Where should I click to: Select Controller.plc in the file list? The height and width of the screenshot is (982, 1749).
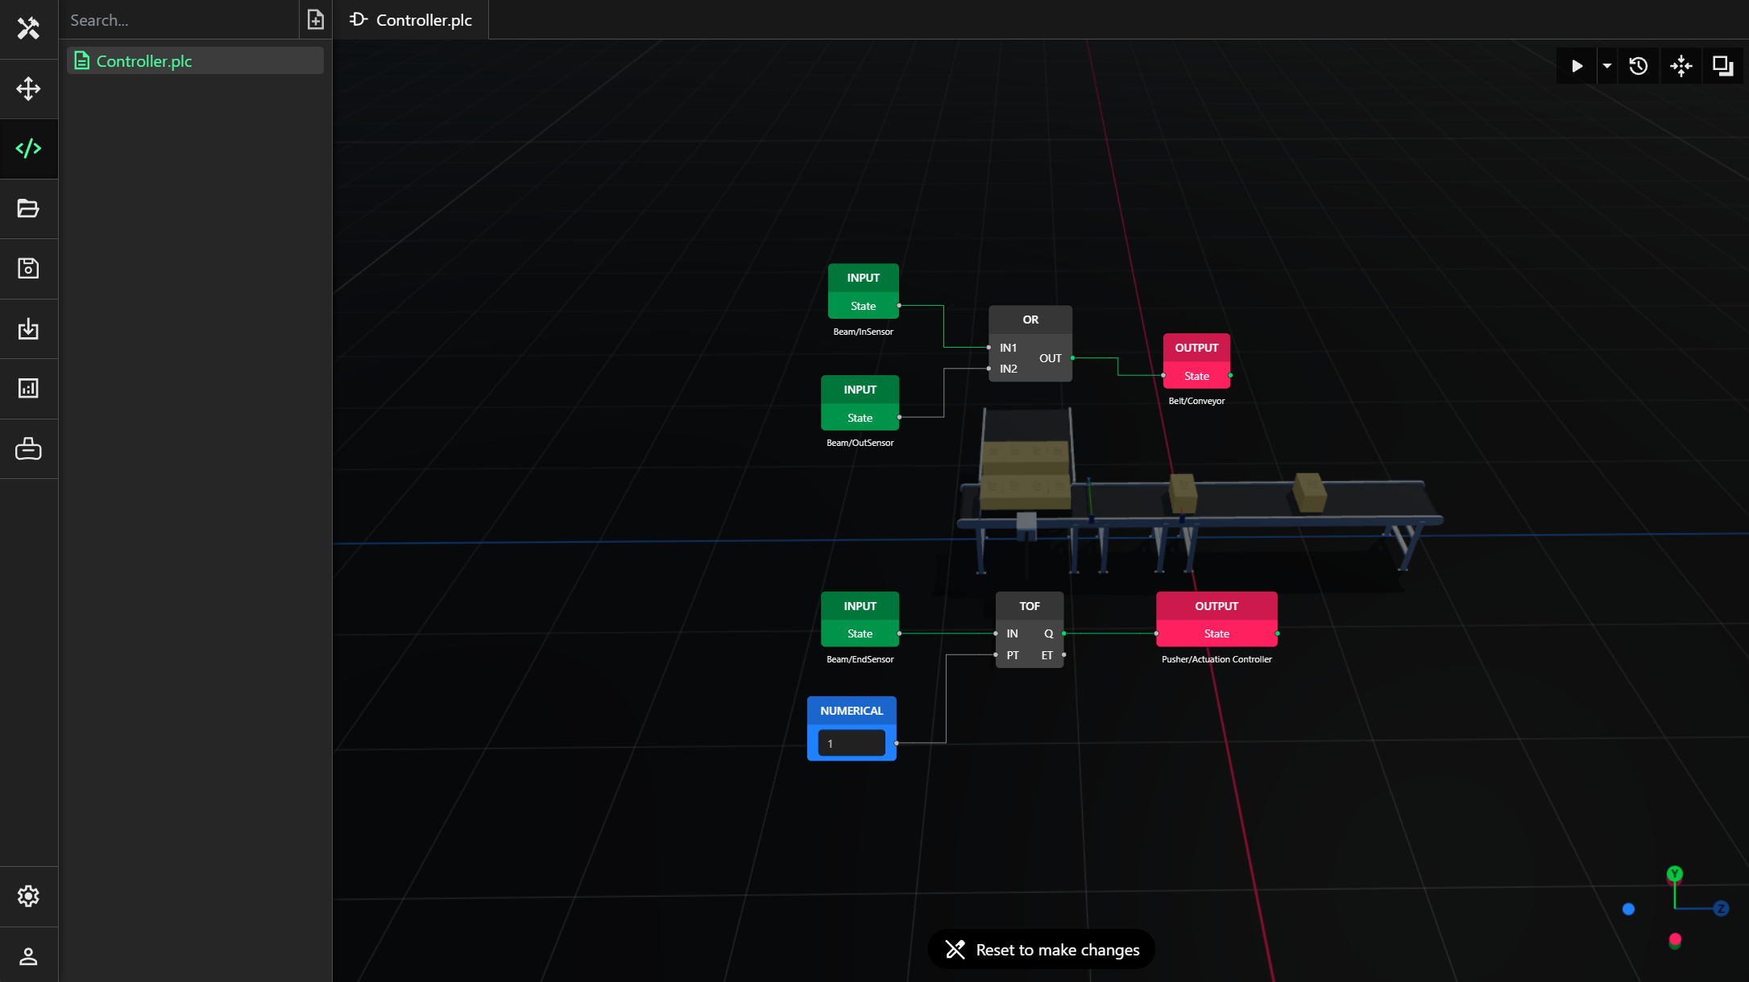[x=196, y=61]
